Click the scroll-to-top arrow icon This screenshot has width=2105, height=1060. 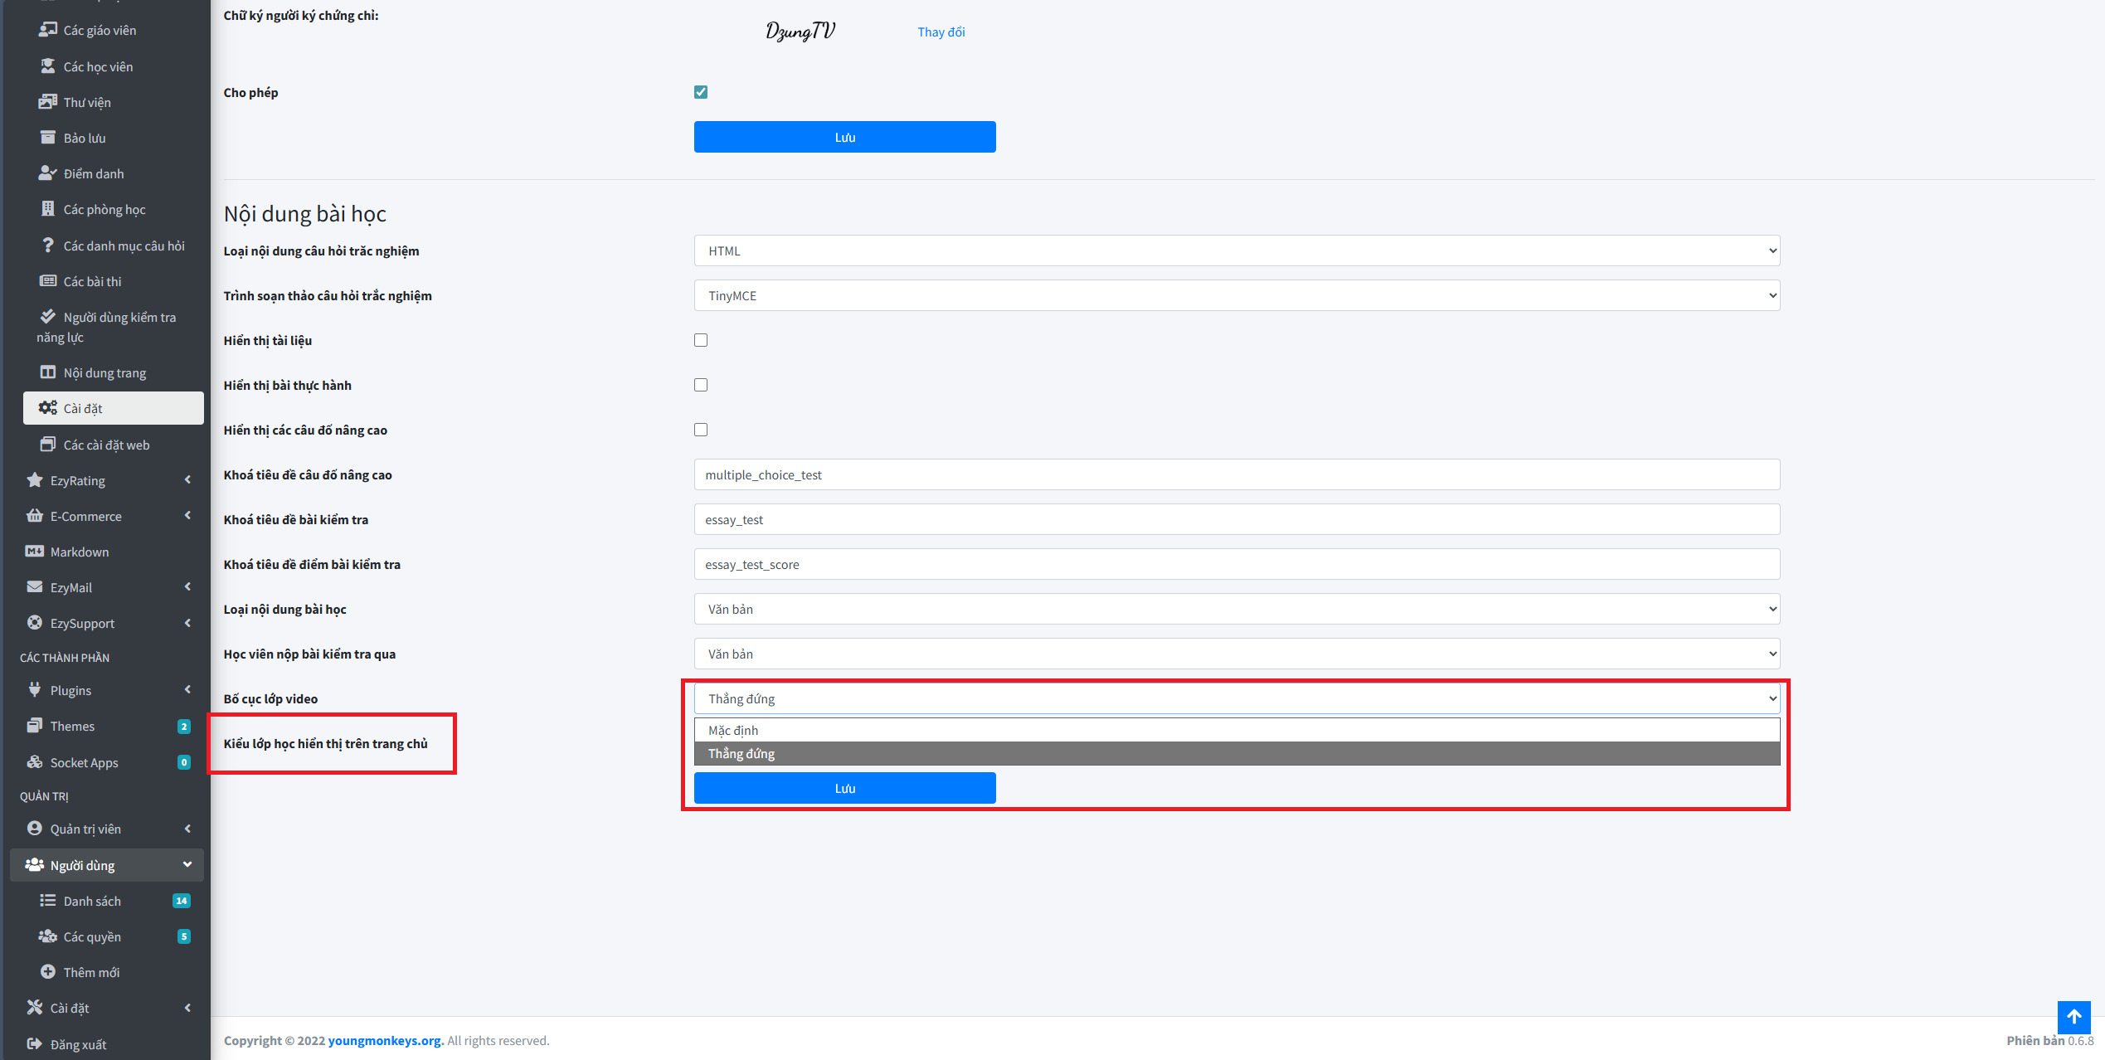2073,1017
